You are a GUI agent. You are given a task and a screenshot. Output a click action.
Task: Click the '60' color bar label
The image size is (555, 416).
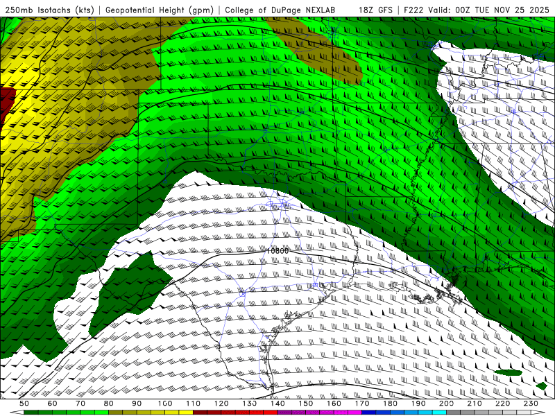tap(52, 404)
